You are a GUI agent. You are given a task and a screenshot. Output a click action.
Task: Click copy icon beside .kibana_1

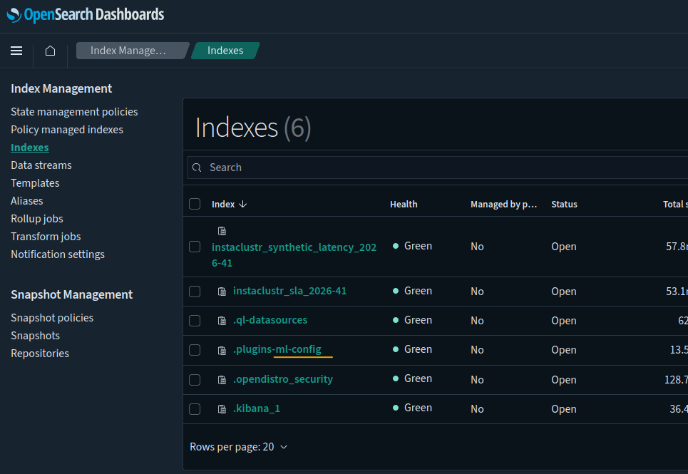click(x=222, y=409)
